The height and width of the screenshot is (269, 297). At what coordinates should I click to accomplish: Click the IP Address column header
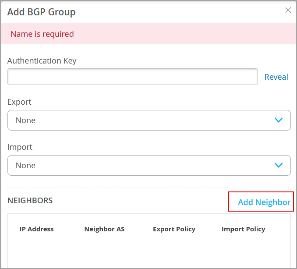tap(36, 229)
